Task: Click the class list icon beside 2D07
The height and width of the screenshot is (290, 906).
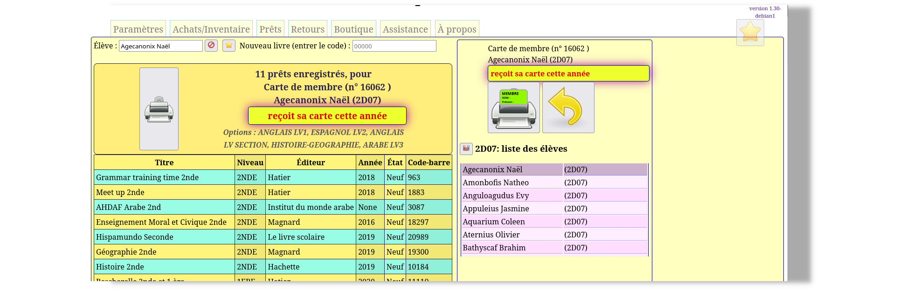Action: tap(466, 148)
